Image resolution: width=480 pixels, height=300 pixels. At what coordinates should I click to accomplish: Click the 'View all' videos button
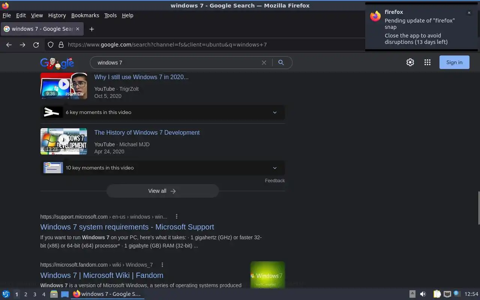click(x=162, y=191)
